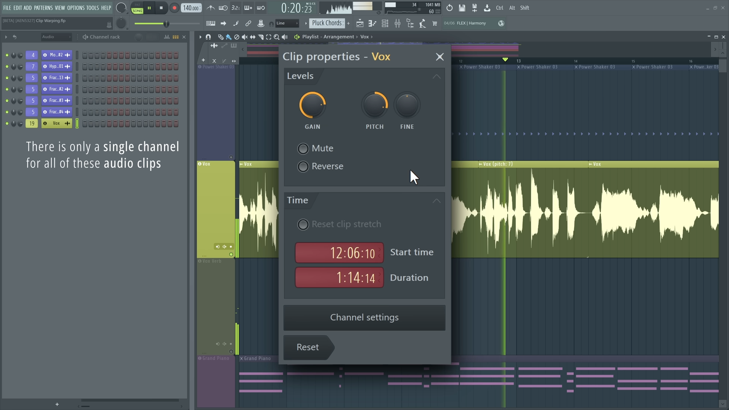729x410 pixels.
Task: Select the playlist Mute tool
Action: (245, 37)
